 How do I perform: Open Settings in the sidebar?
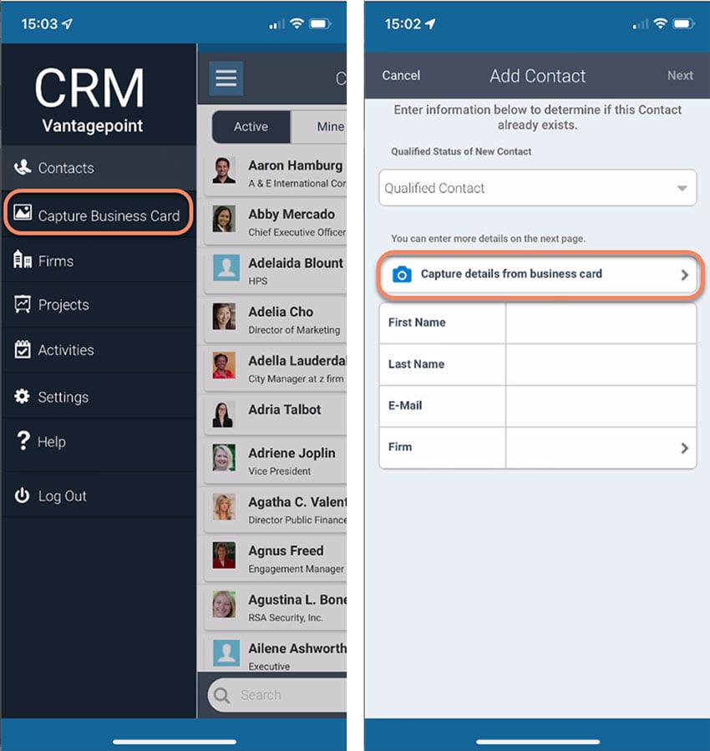(x=99, y=397)
